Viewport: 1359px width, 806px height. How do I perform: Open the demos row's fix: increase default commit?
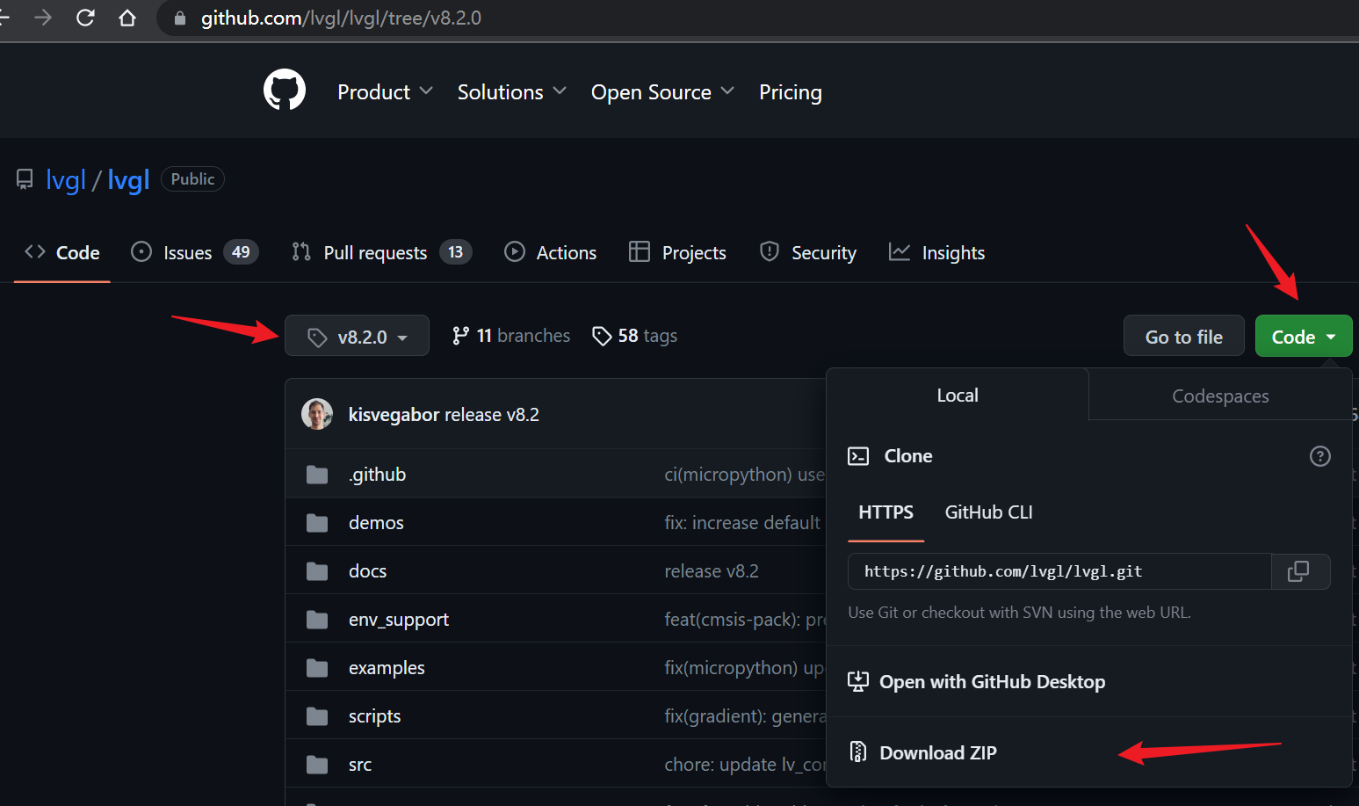click(742, 523)
